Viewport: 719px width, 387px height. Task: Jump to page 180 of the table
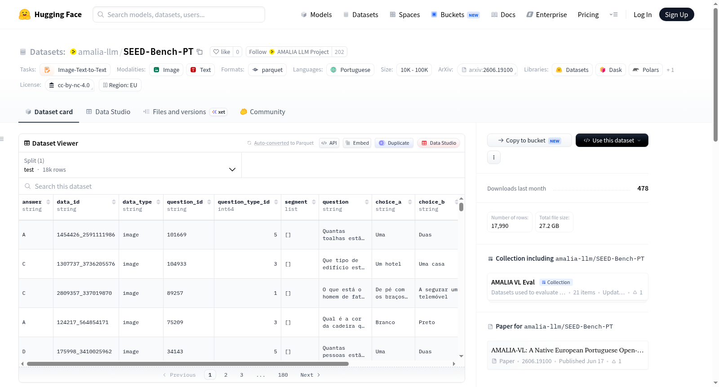click(x=283, y=375)
